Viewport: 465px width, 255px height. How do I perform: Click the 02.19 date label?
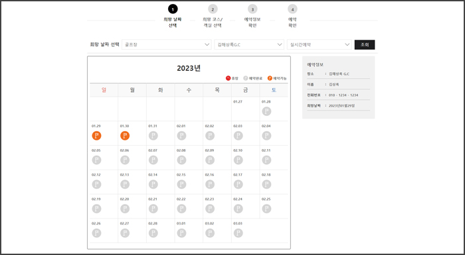(x=96, y=199)
